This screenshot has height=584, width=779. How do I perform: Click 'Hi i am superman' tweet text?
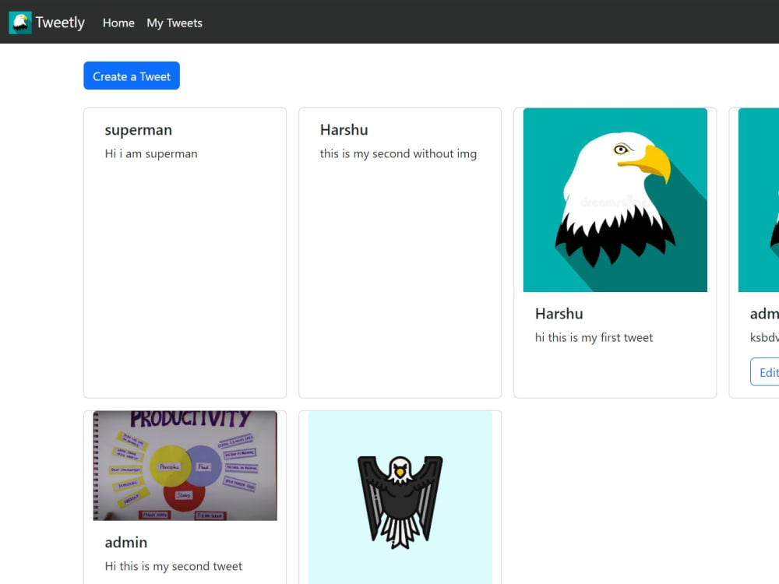(x=151, y=154)
